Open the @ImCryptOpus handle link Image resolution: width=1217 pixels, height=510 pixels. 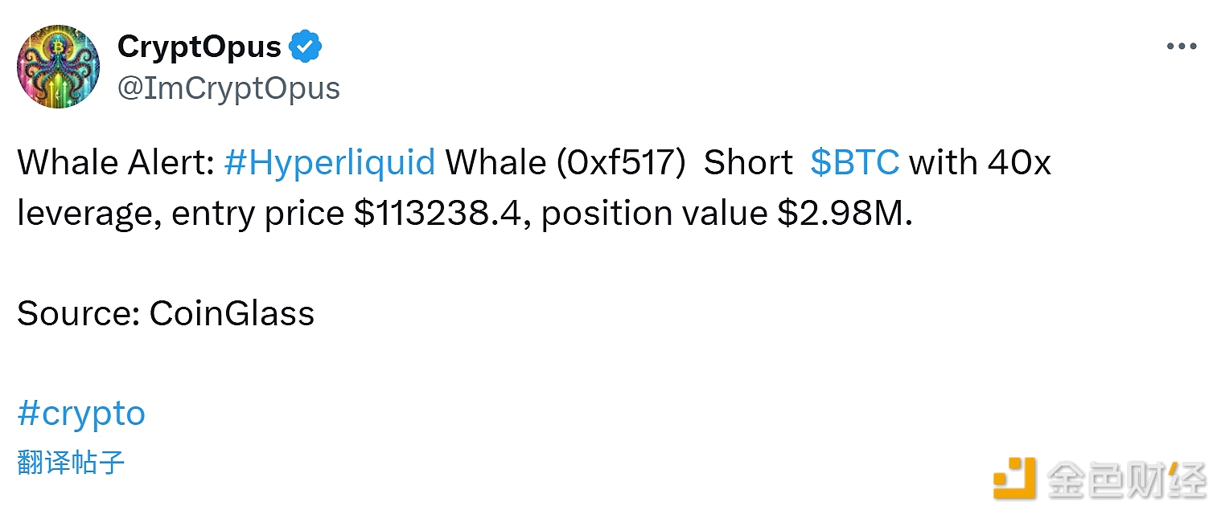[228, 88]
